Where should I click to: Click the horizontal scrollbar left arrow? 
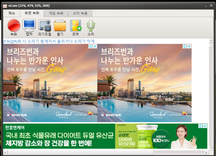click(5, 153)
